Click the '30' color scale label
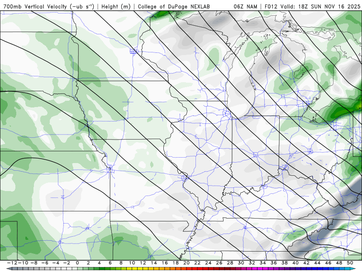 pos(241,263)
